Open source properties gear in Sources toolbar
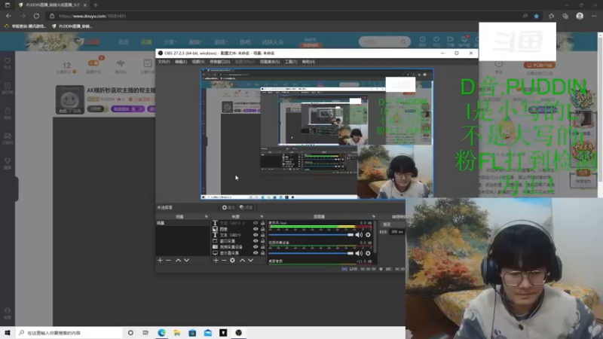 coord(232,260)
